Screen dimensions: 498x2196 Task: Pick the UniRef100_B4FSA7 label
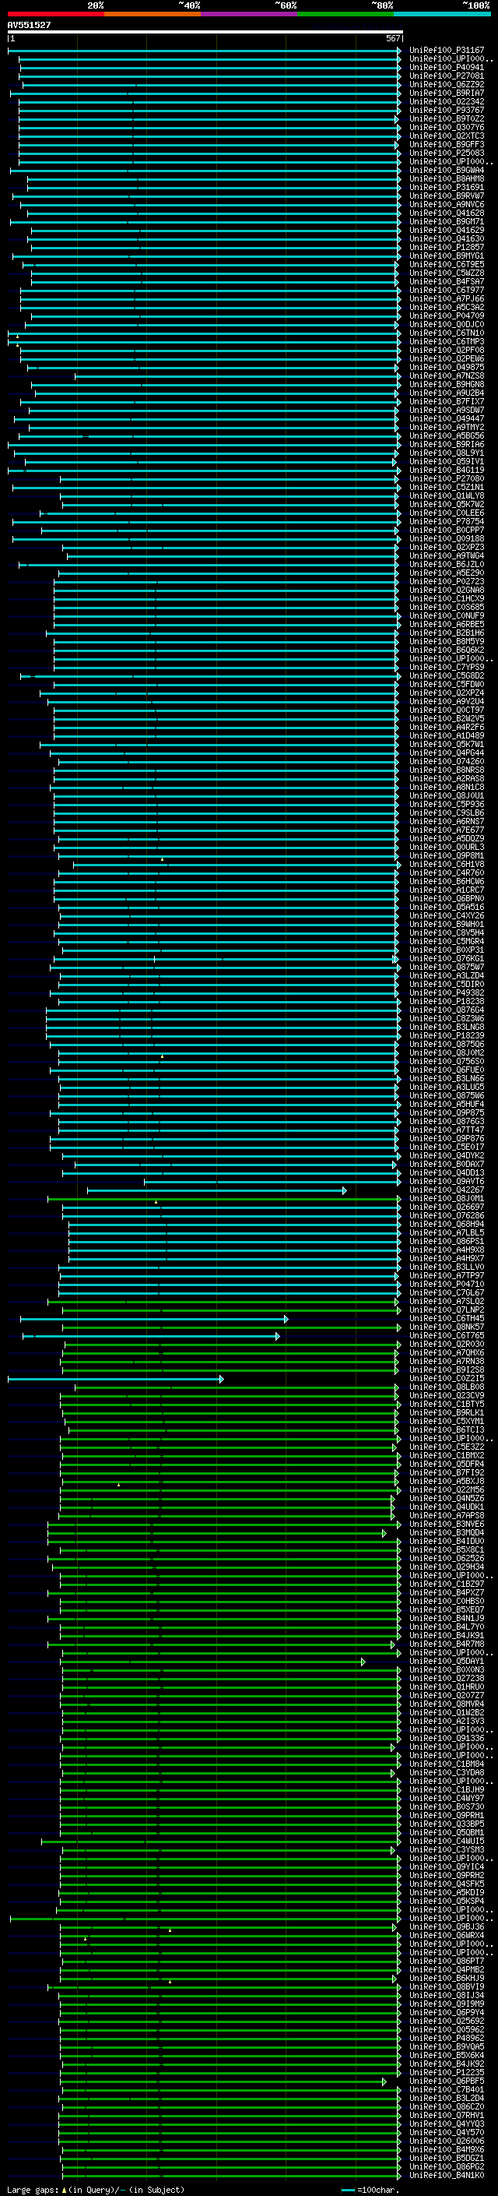click(447, 281)
